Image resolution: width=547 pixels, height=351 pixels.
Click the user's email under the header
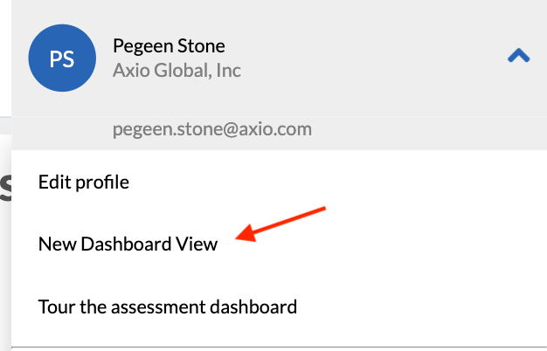tap(212, 130)
